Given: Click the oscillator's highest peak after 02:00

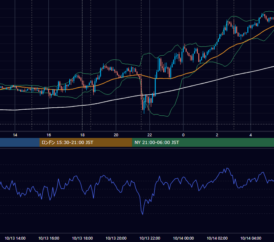Looking at the screenshot, I should pyautogui.click(x=227, y=168).
